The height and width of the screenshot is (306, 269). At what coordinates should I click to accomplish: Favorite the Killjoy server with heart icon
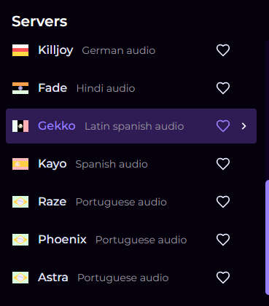223,50
